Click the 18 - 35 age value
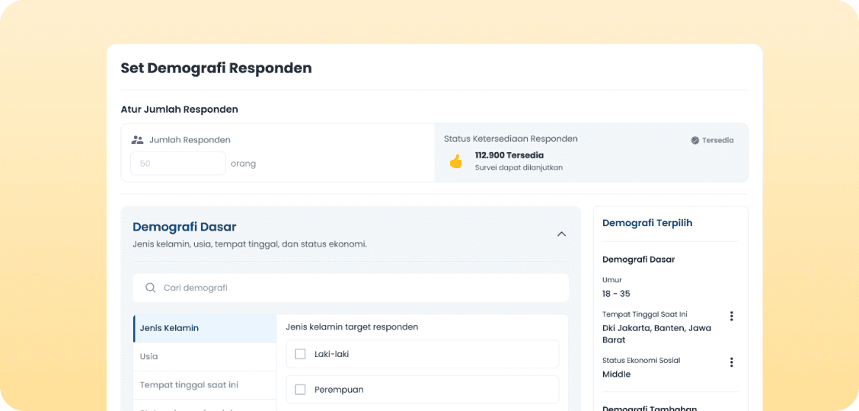Viewport: 859px width, 411px height. pyautogui.click(x=616, y=293)
